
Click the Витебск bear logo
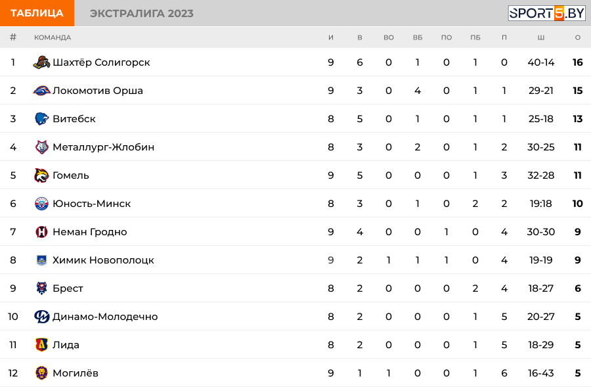pos(41,119)
